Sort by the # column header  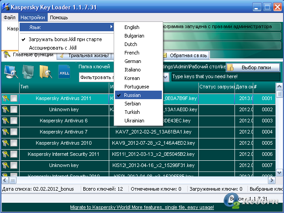[264, 87]
